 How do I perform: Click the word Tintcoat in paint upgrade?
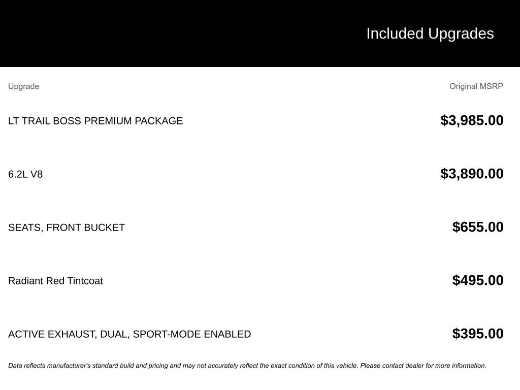[85, 281]
